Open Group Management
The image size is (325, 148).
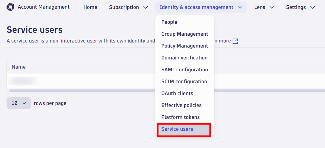(x=185, y=34)
